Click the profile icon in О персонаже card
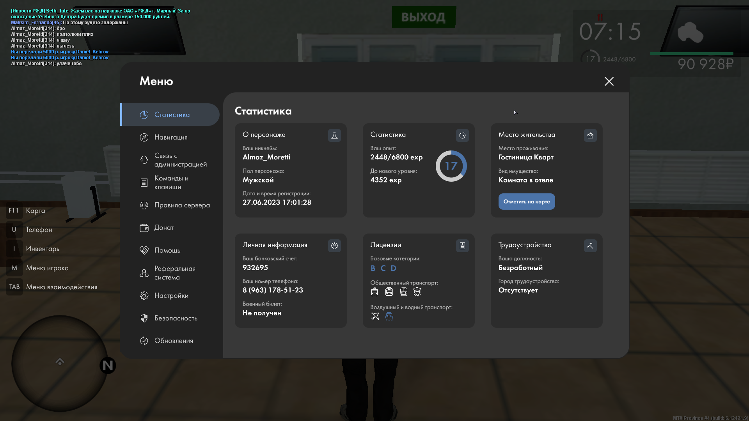This screenshot has width=749, height=421. coord(334,135)
